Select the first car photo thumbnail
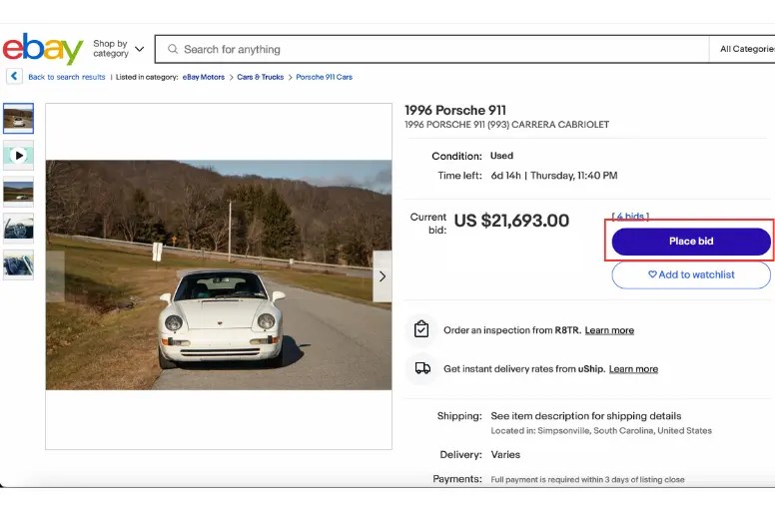The height and width of the screenshot is (511, 775). point(18,118)
